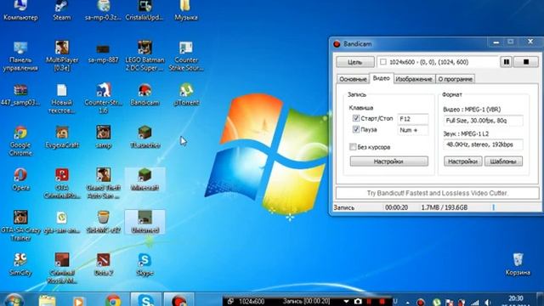544x306 pixels.
Task: Enable the Без курсора checkbox
Action: pos(353,147)
